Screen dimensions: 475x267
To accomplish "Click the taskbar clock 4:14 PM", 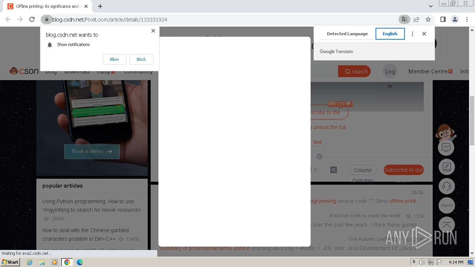I will [x=456, y=262].
